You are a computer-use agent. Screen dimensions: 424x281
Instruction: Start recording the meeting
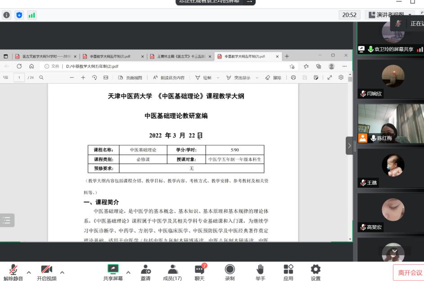click(x=230, y=270)
